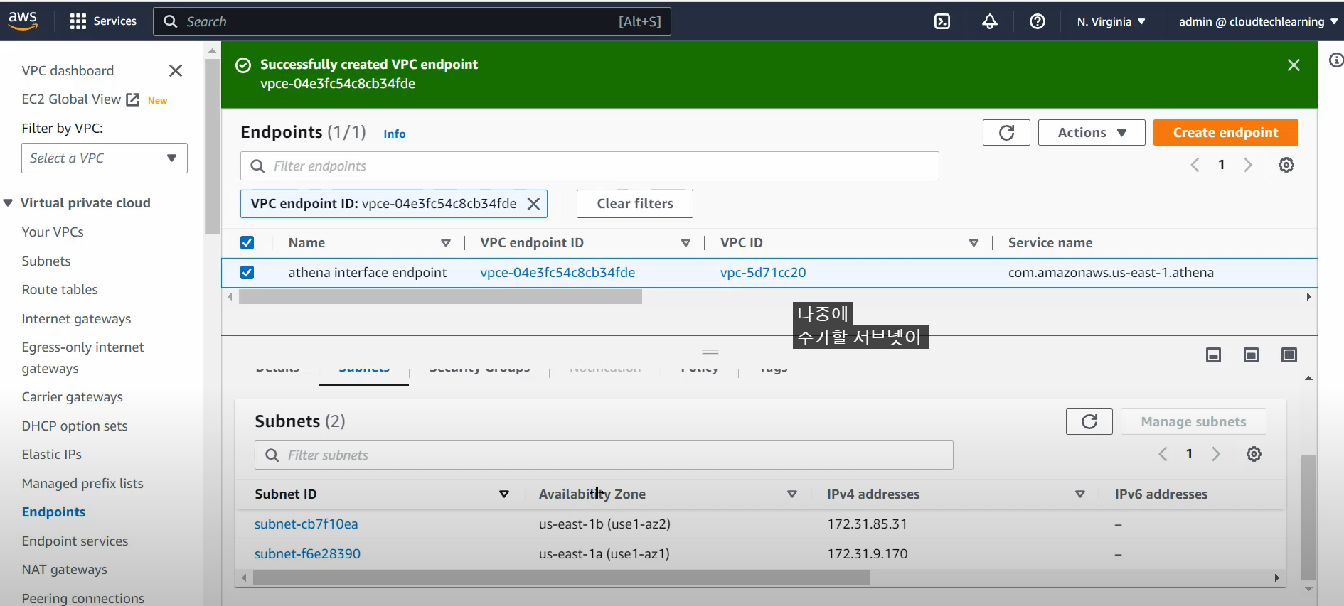Image resolution: width=1344 pixels, height=606 pixels.
Task: Collapse the Virtual private cloud section
Action: pos(9,203)
